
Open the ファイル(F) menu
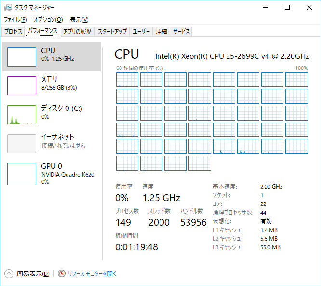click(x=15, y=20)
